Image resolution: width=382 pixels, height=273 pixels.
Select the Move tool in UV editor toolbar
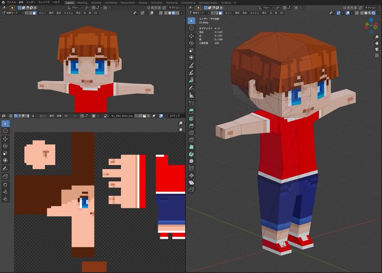click(5, 139)
